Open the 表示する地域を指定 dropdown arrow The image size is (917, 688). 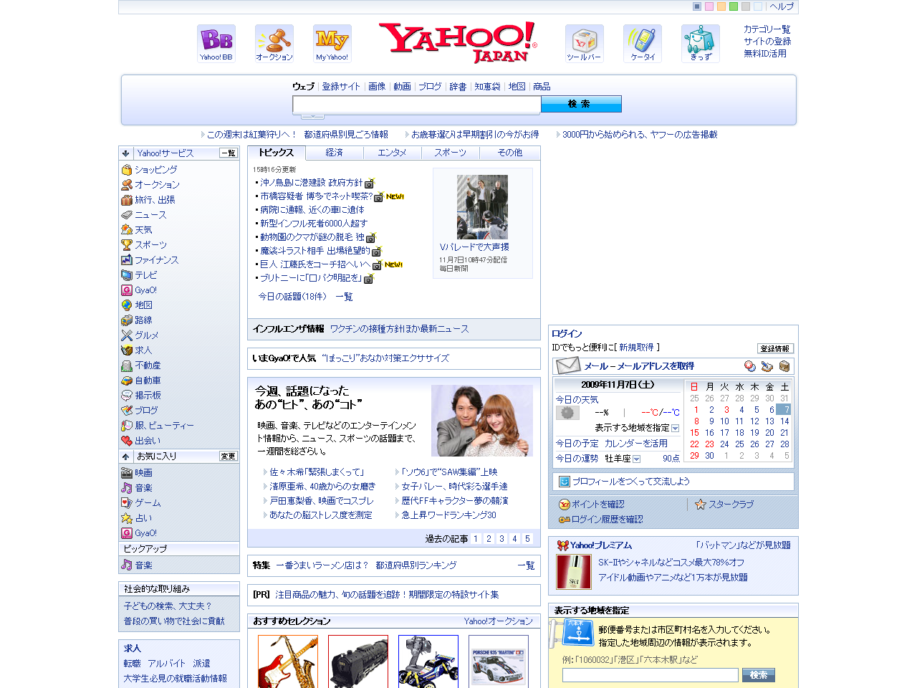[675, 429]
